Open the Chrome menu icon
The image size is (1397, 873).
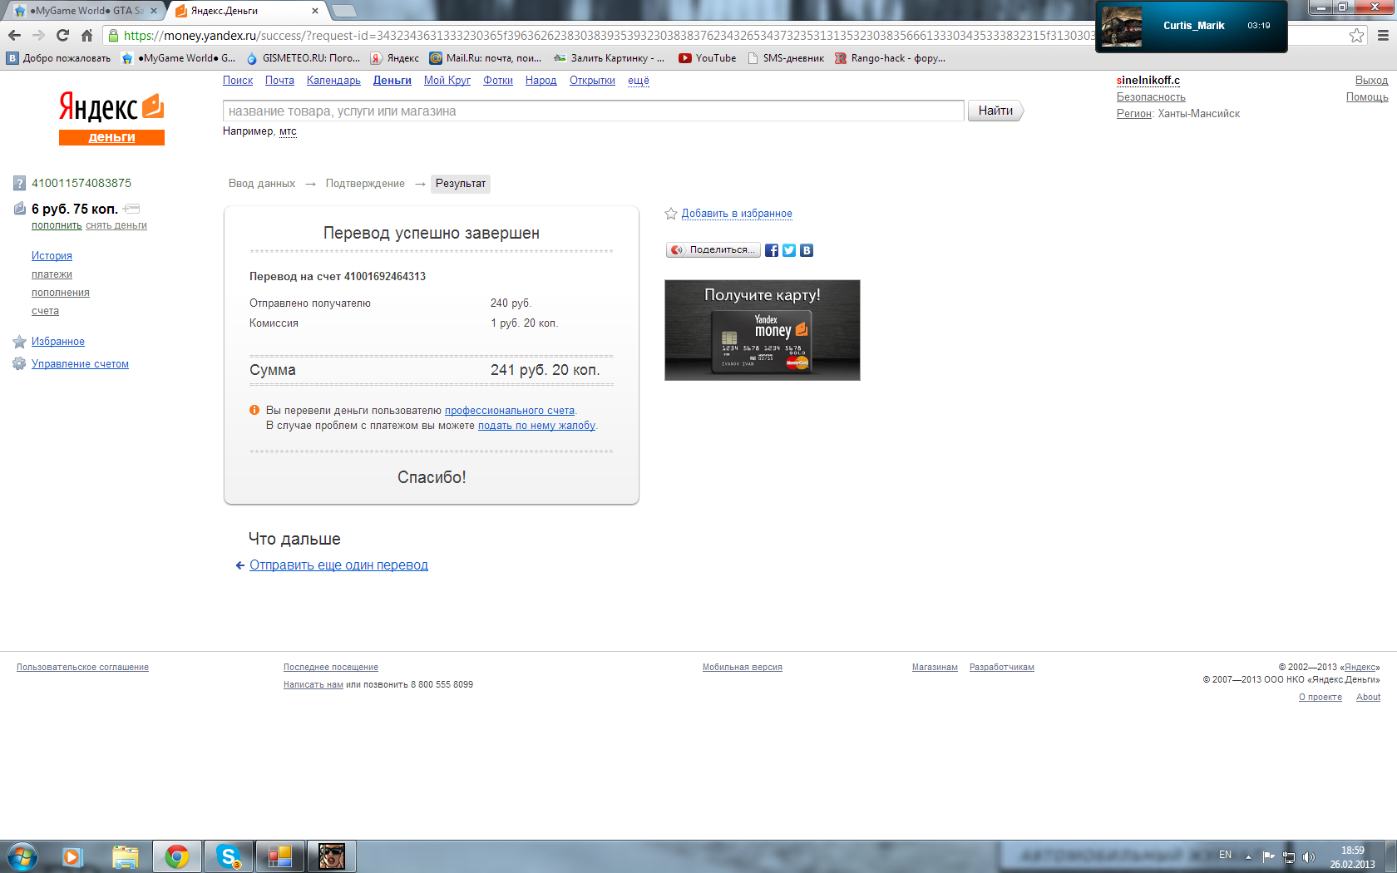(x=1383, y=35)
